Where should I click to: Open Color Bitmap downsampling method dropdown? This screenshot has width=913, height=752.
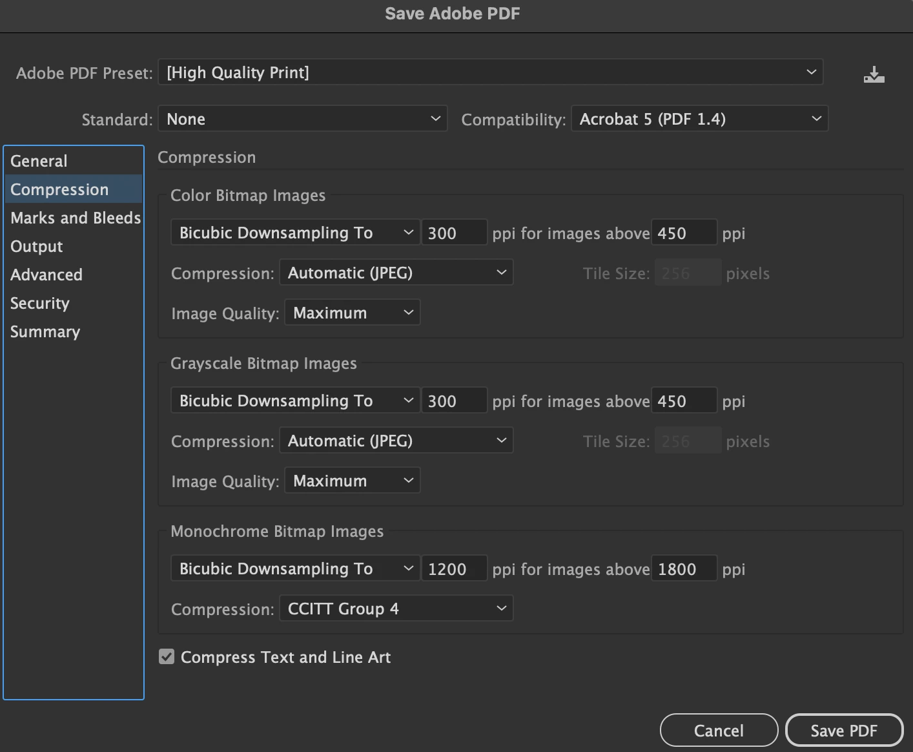(x=296, y=233)
